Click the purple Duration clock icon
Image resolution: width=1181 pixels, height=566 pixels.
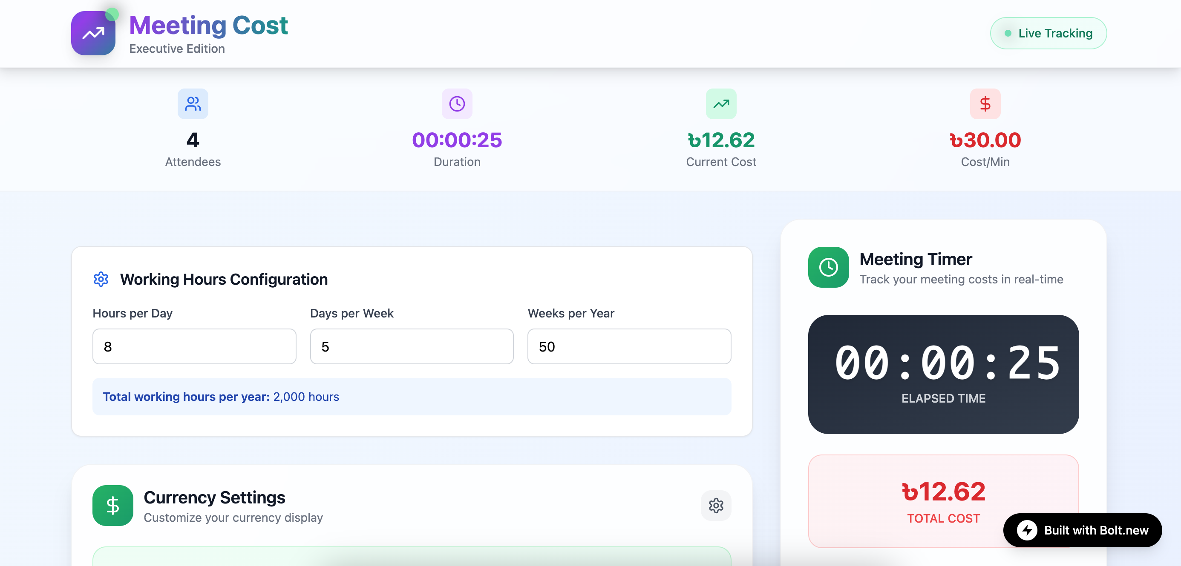coord(457,104)
